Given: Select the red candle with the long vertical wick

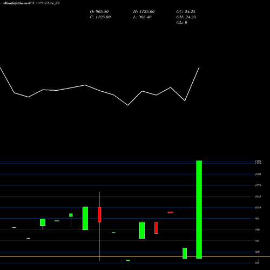Looking at the screenshot, I should [99, 214].
